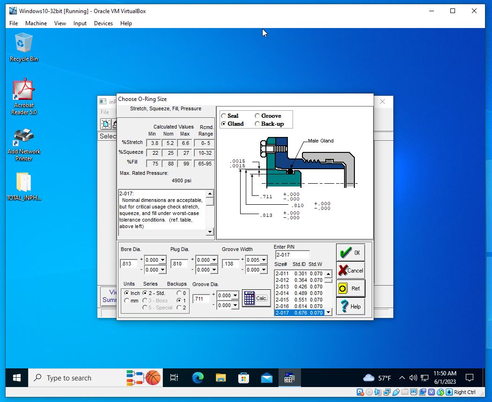Expand Plug Dia. minus tolerance dropdown
The width and height of the screenshot is (492, 402).
(x=214, y=269)
